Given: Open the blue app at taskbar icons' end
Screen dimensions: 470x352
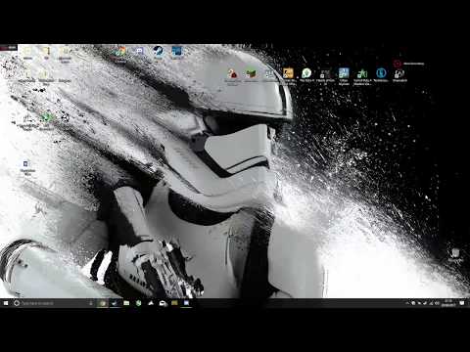Looking at the screenshot, I should (x=186, y=303).
